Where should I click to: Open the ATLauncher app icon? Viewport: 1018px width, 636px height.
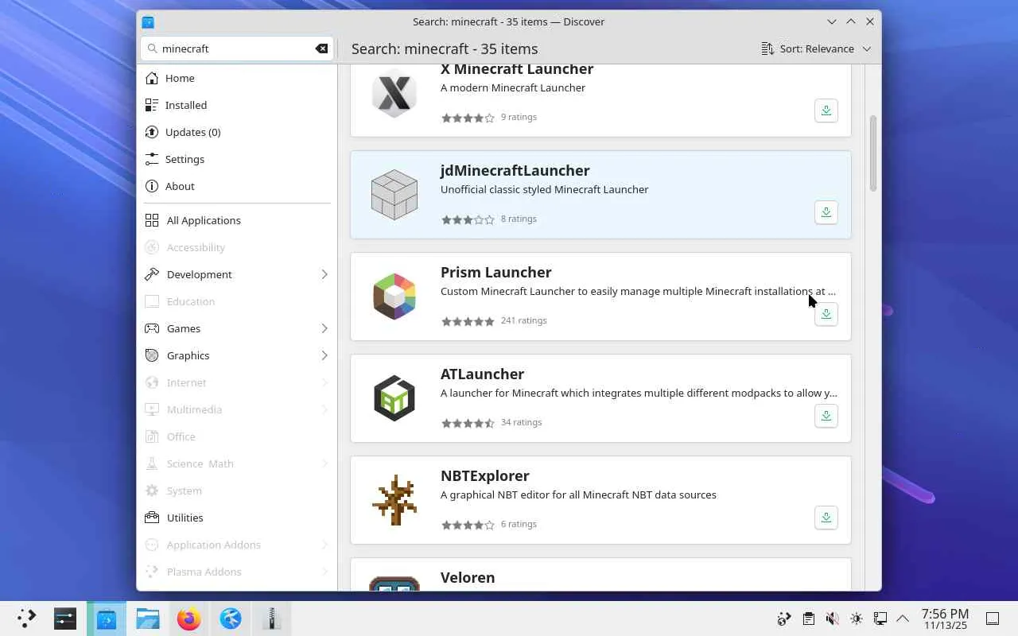394,398
